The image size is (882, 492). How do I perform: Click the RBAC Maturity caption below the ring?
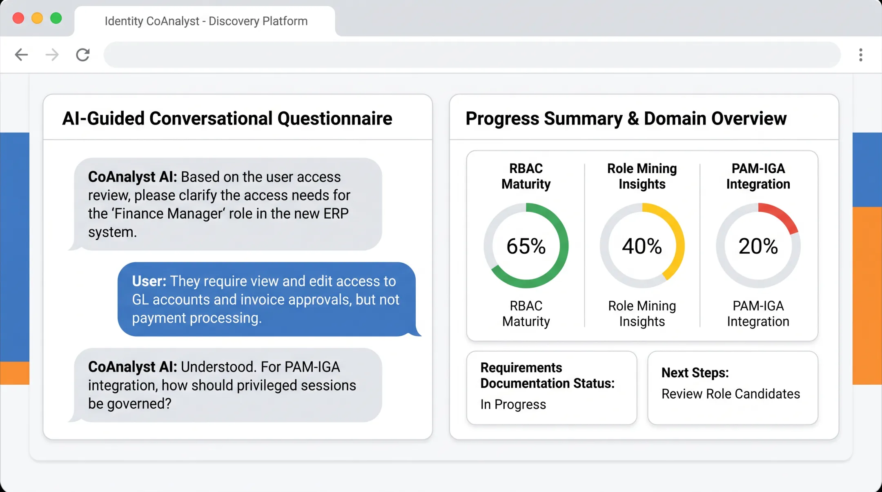click(x=526, y=314)
